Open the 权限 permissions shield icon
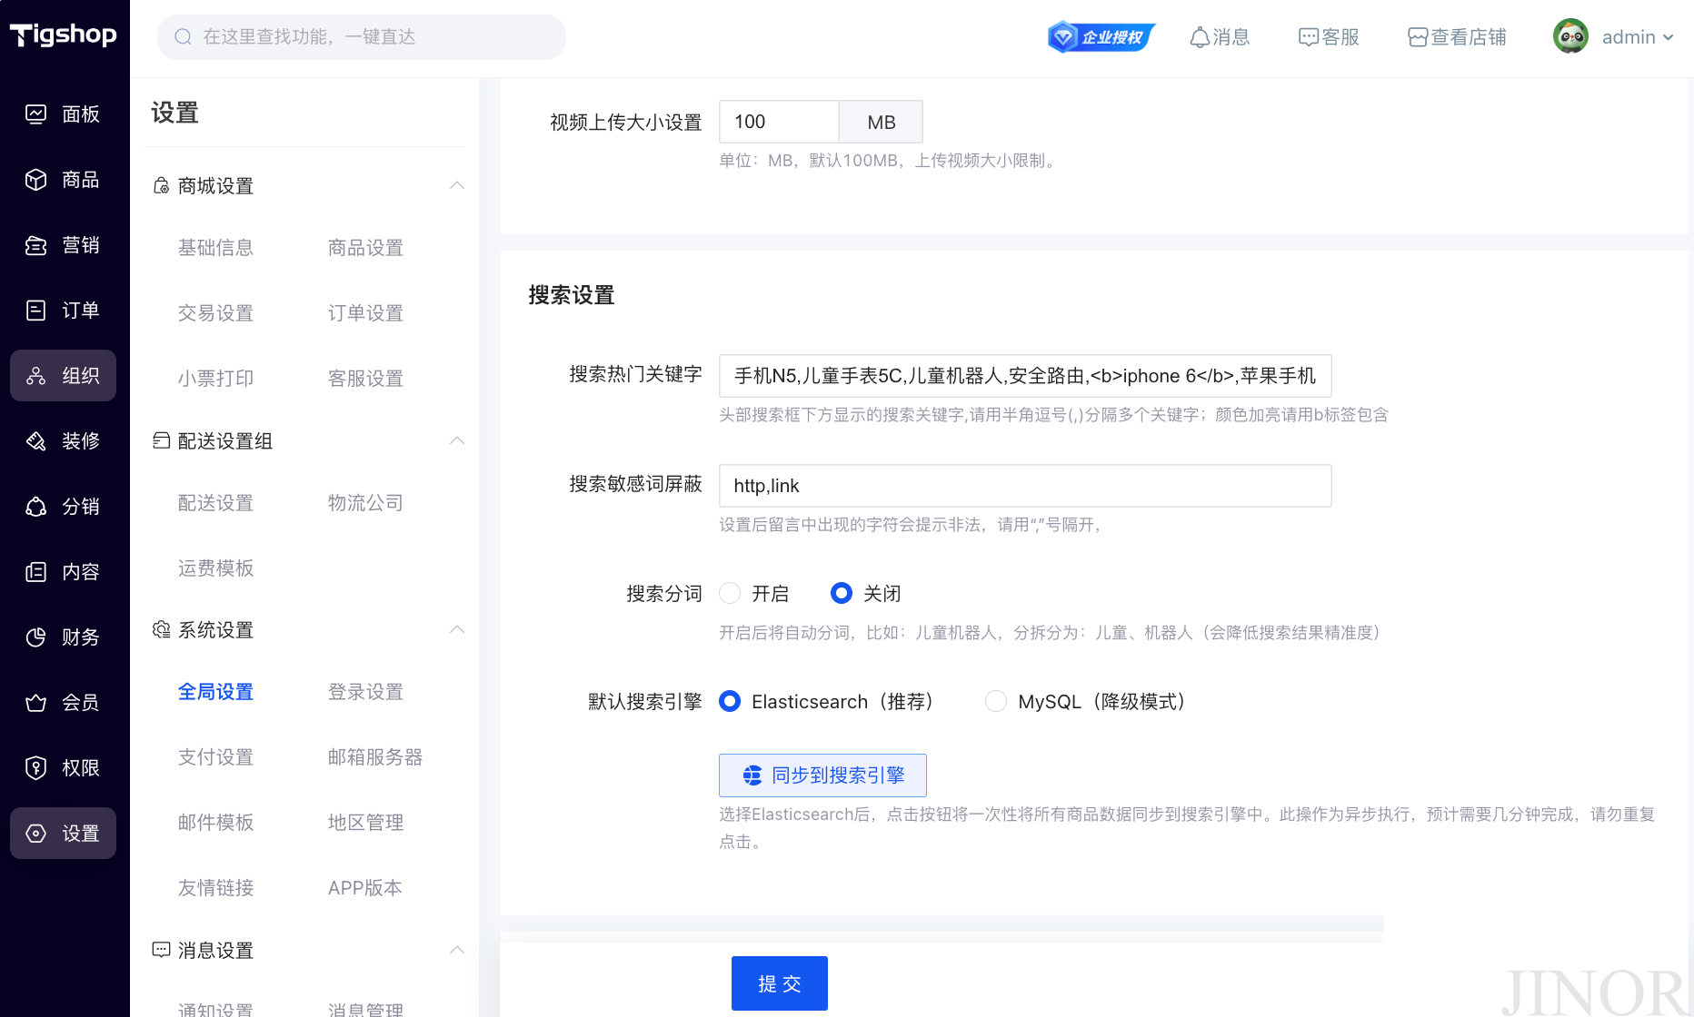Screen dimensions: 1694x1017 pos(35,767)
